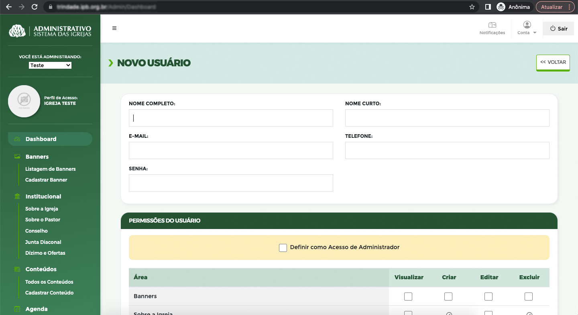578x315 pixels.
Task: Expand the Conta dropdown arrow
Action: point(535,33)
